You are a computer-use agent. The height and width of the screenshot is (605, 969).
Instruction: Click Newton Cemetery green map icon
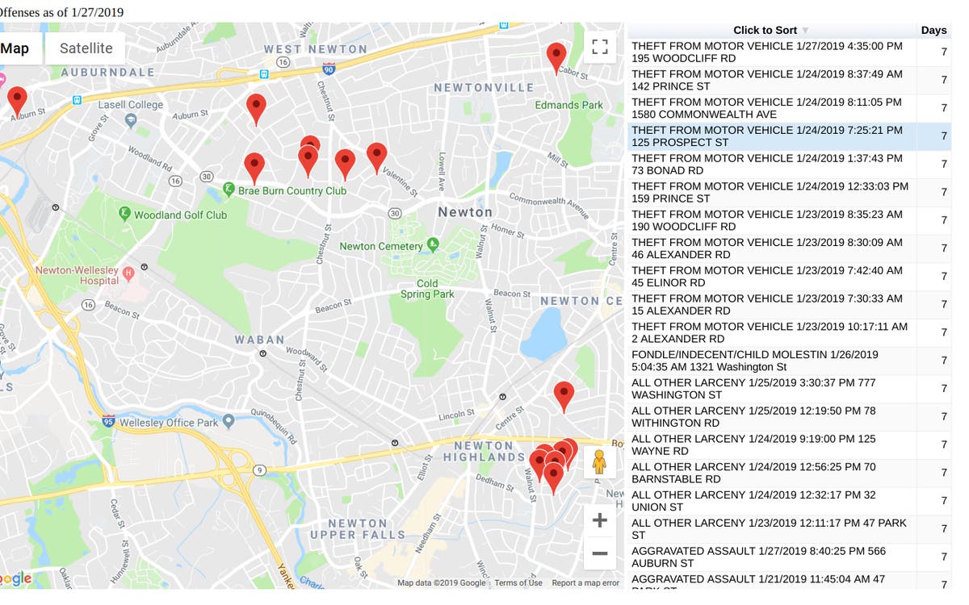point(433,244)
